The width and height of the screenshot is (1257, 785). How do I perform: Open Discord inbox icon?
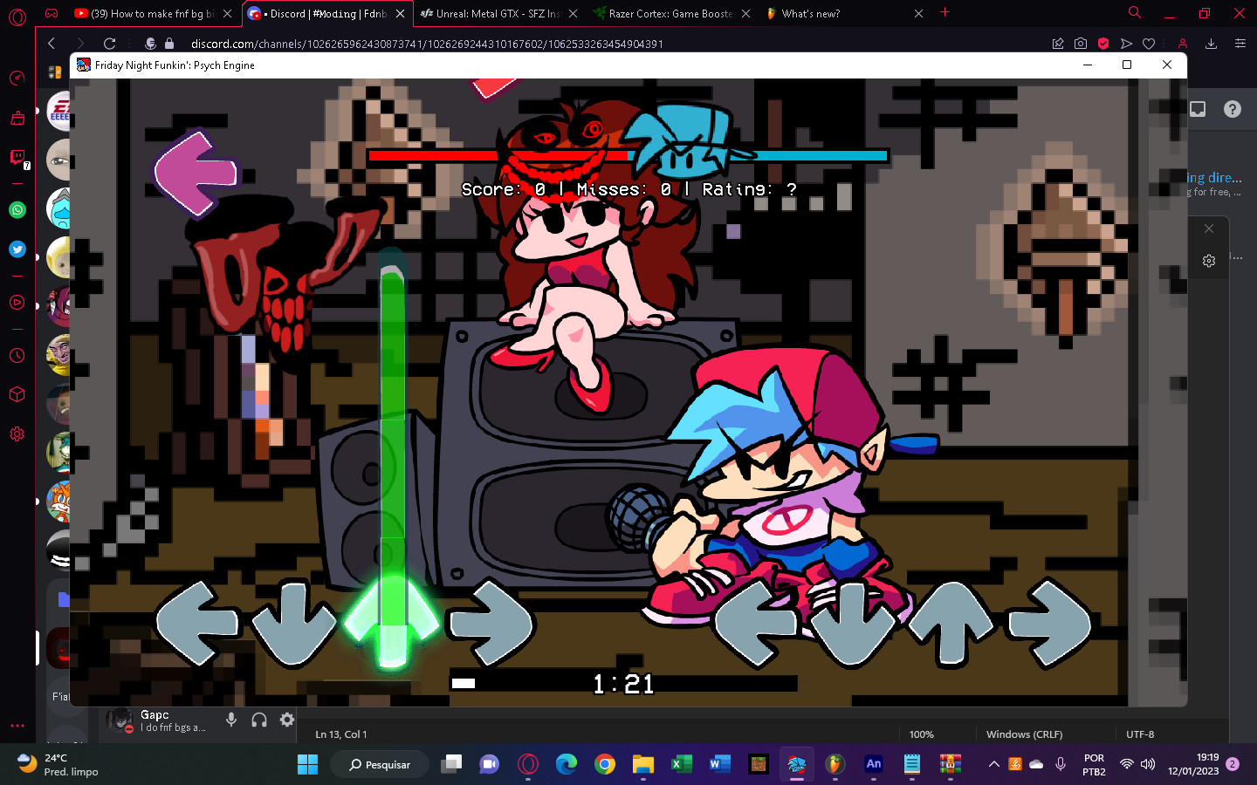[x=1198, y=109]
